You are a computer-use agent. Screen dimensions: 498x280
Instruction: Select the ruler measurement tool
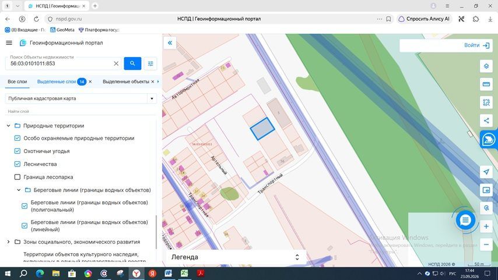point(486,84)
